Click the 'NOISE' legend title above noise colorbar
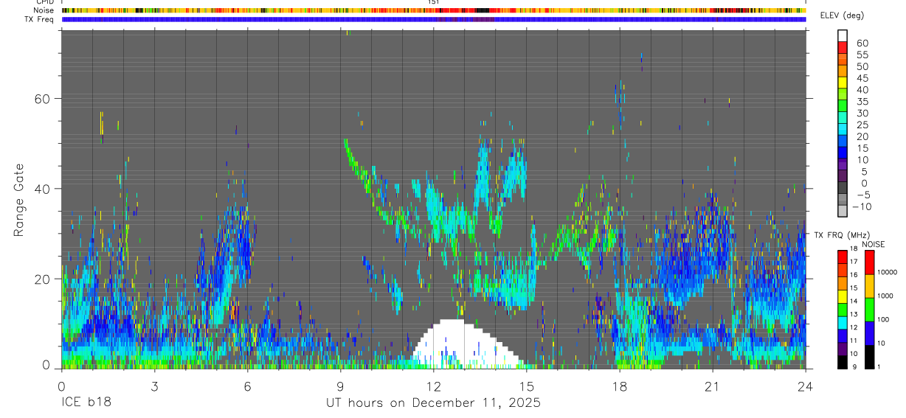906x418 pixels. [874, 245]
